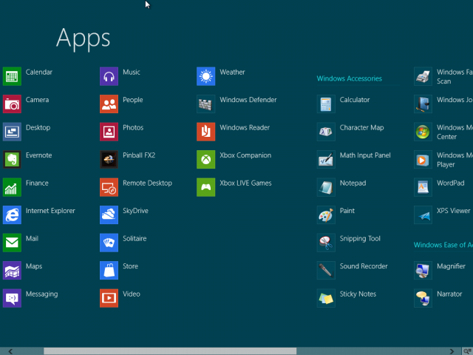The height and width of the screenshot is (355, 473).
Task: Launch the WordPad icon
Action: coord(423,187)
